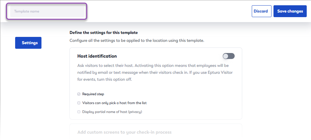This screenshot has height=140, width=311.
Task: Check the Required step checkbox
Action: click(x=79, y=94)
